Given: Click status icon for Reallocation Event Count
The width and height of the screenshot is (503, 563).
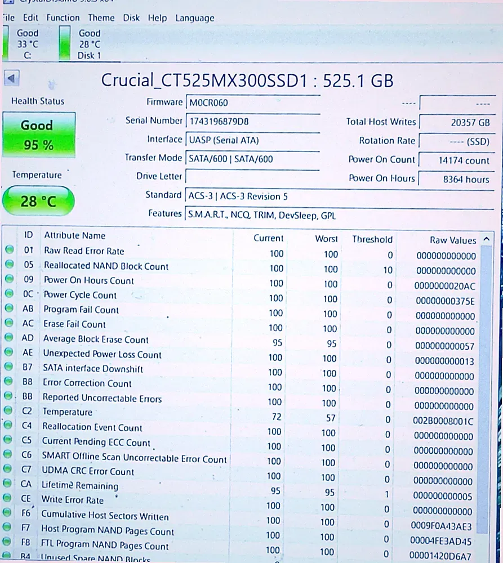Looking at the screenshot, I should pos(8,425).
